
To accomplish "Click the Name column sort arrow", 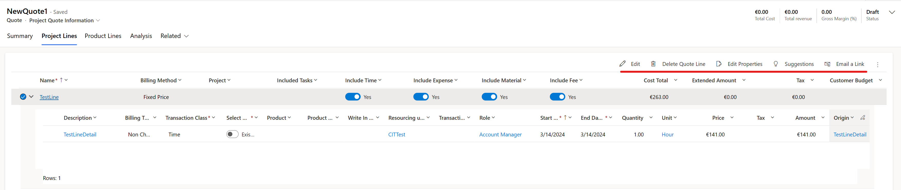I will (61, 80).
